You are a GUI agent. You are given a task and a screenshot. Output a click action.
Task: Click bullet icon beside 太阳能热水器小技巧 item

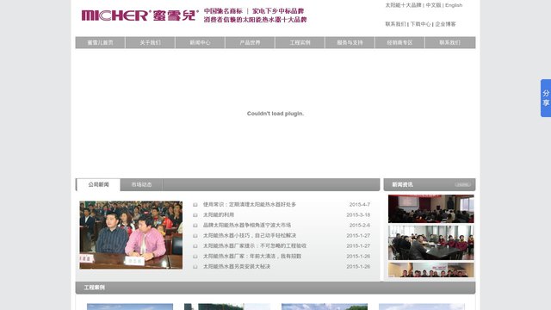pyautogui.click(x=195, y=235)
